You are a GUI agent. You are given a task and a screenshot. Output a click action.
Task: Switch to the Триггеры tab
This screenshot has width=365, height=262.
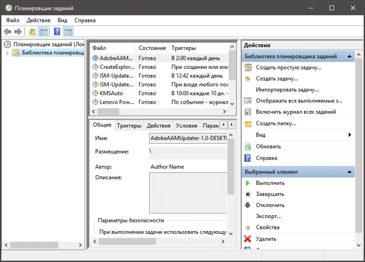pos(129,125)
